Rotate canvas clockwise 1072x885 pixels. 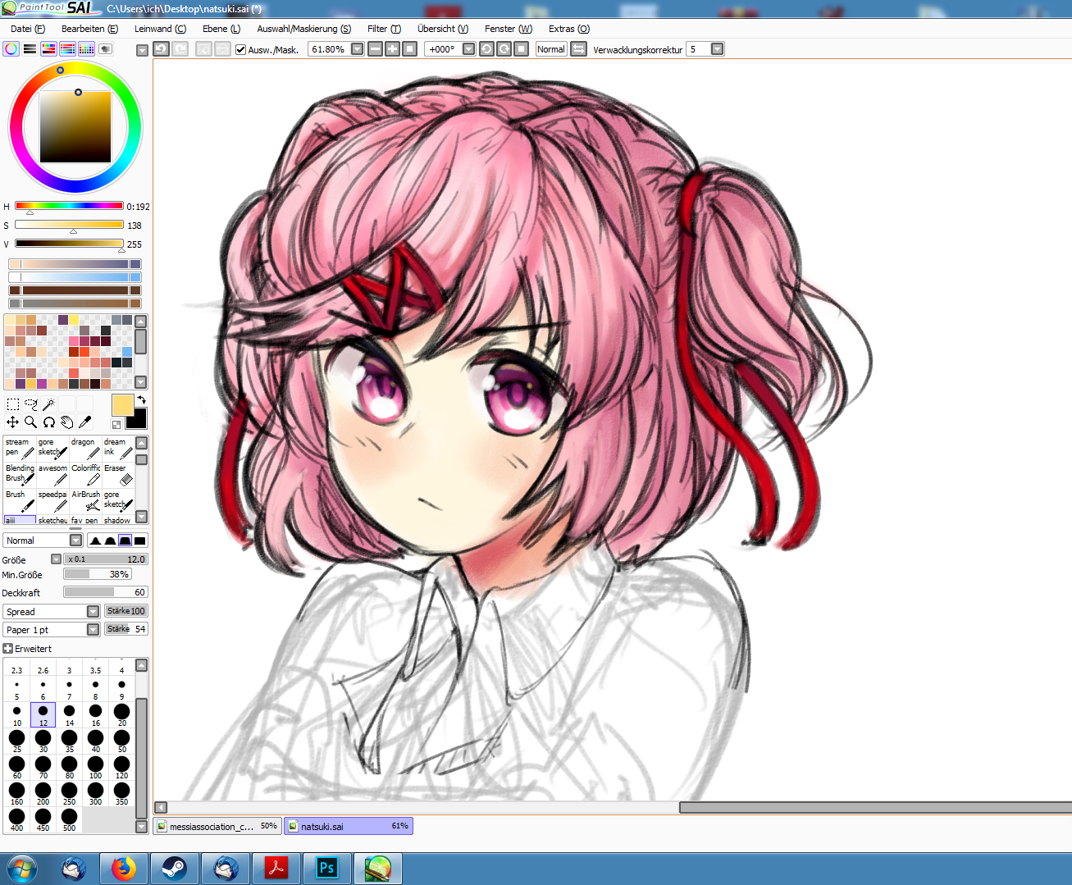504,49
